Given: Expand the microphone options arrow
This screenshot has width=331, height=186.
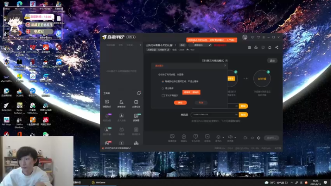Looking at the screenshot, I should [x=223, y=137].
